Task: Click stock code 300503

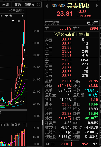Action: (x=59, y=6)
